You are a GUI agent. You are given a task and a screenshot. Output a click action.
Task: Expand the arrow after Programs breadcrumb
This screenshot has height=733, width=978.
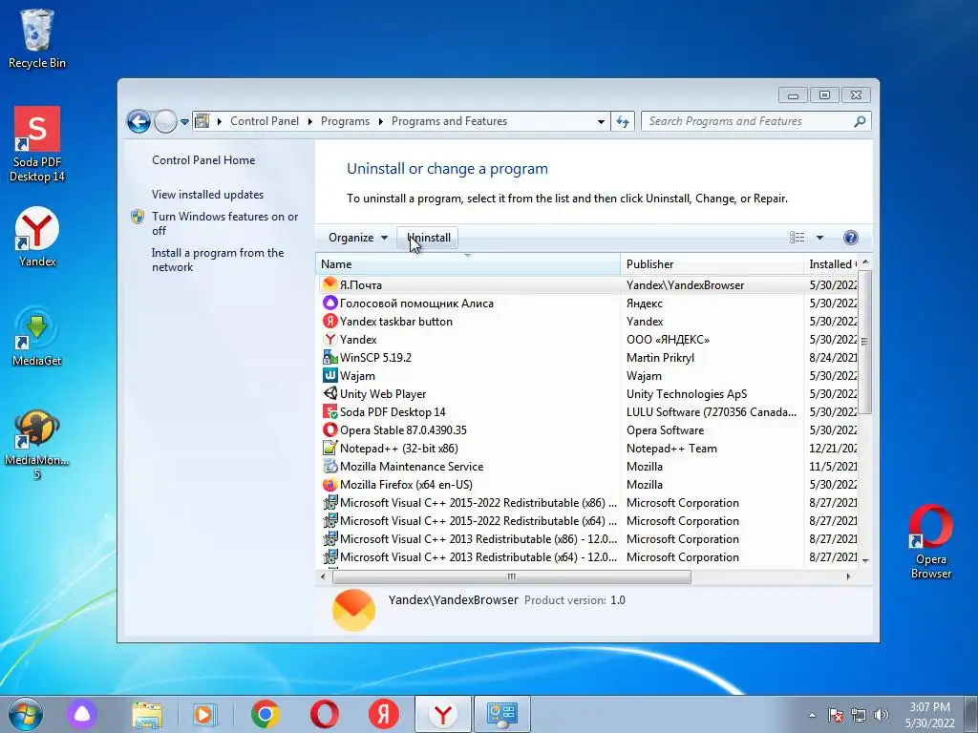pyautogui.click(x=380, y=121)
